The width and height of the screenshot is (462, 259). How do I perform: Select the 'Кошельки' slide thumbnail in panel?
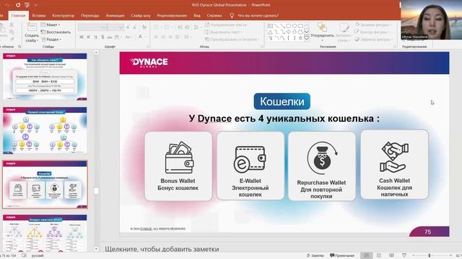pos(45,184)
